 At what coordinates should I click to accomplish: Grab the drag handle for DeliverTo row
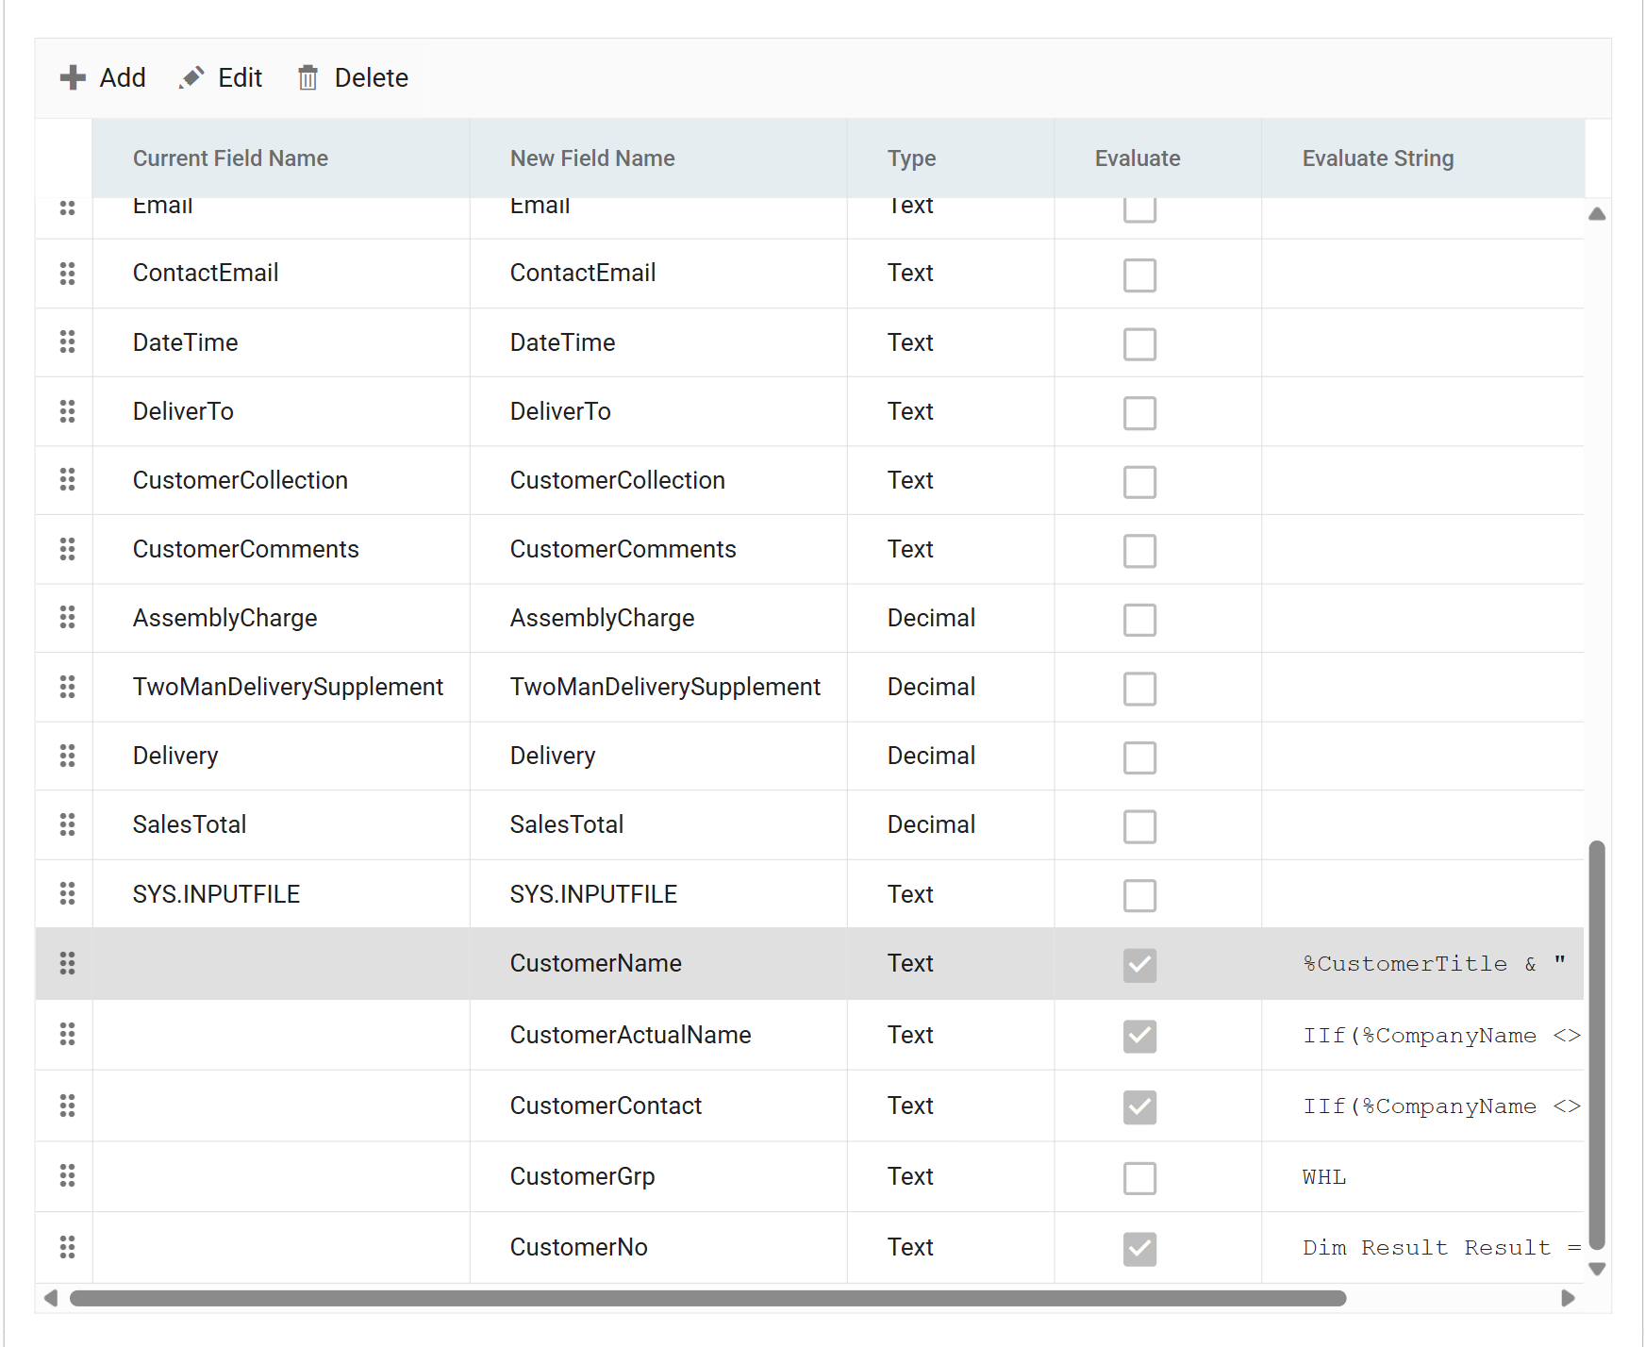tap(67, 411)
